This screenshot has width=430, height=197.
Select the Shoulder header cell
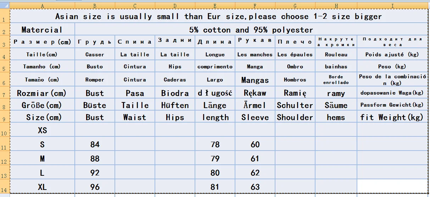(295, 117)
